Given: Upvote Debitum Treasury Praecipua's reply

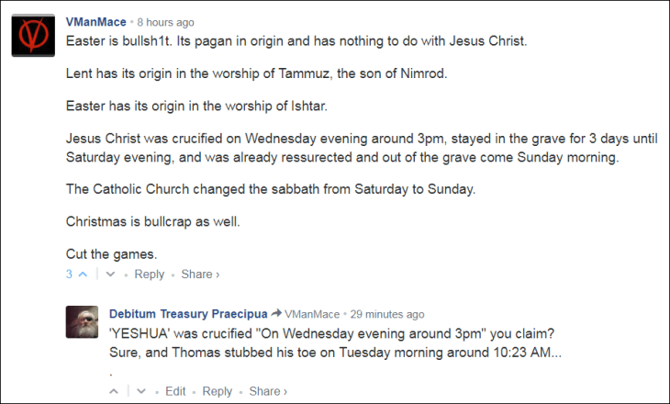Looking at the screenshot, I should (115, 391).
